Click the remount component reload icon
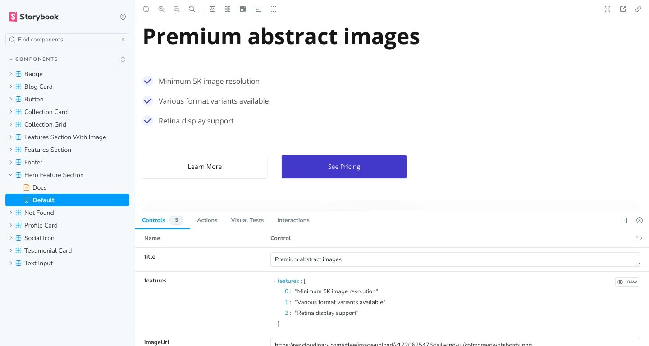Image resolution: width=649 pixels, height=346 pixels. 146,9
